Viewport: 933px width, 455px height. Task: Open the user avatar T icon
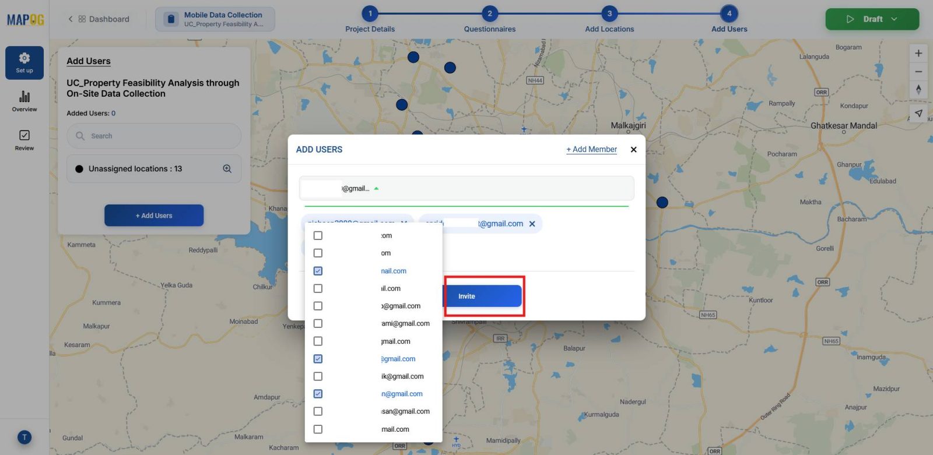24,438
